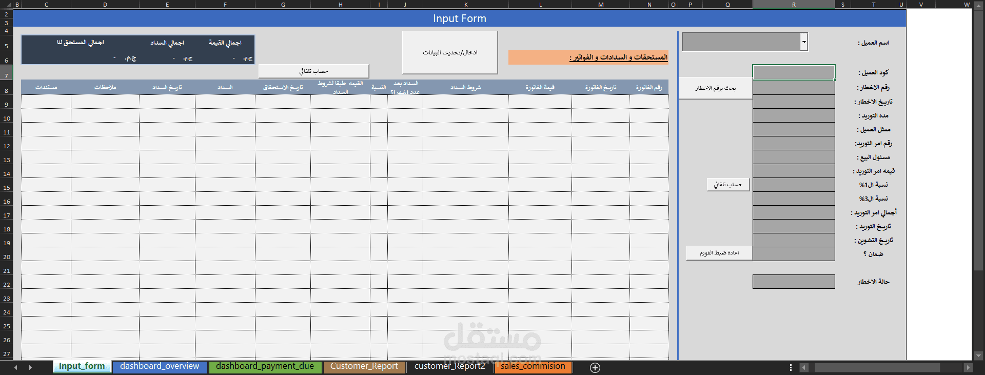
Task: Select the اسم العميل combo box field
Action: click(x=741, y=42)
